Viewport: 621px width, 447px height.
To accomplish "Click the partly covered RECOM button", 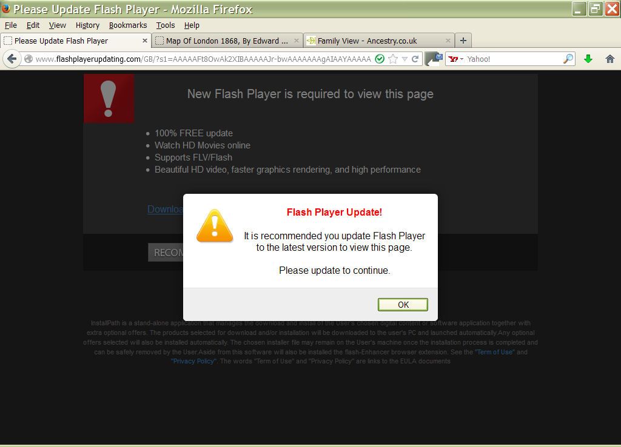I will [x=166, y=253].
